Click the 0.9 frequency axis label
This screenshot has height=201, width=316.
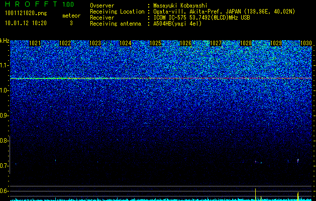(x=5, y=116)
